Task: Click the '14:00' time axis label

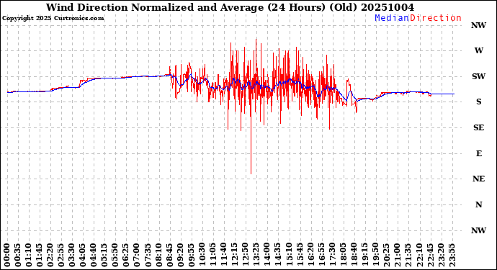Action: [267, 256]
